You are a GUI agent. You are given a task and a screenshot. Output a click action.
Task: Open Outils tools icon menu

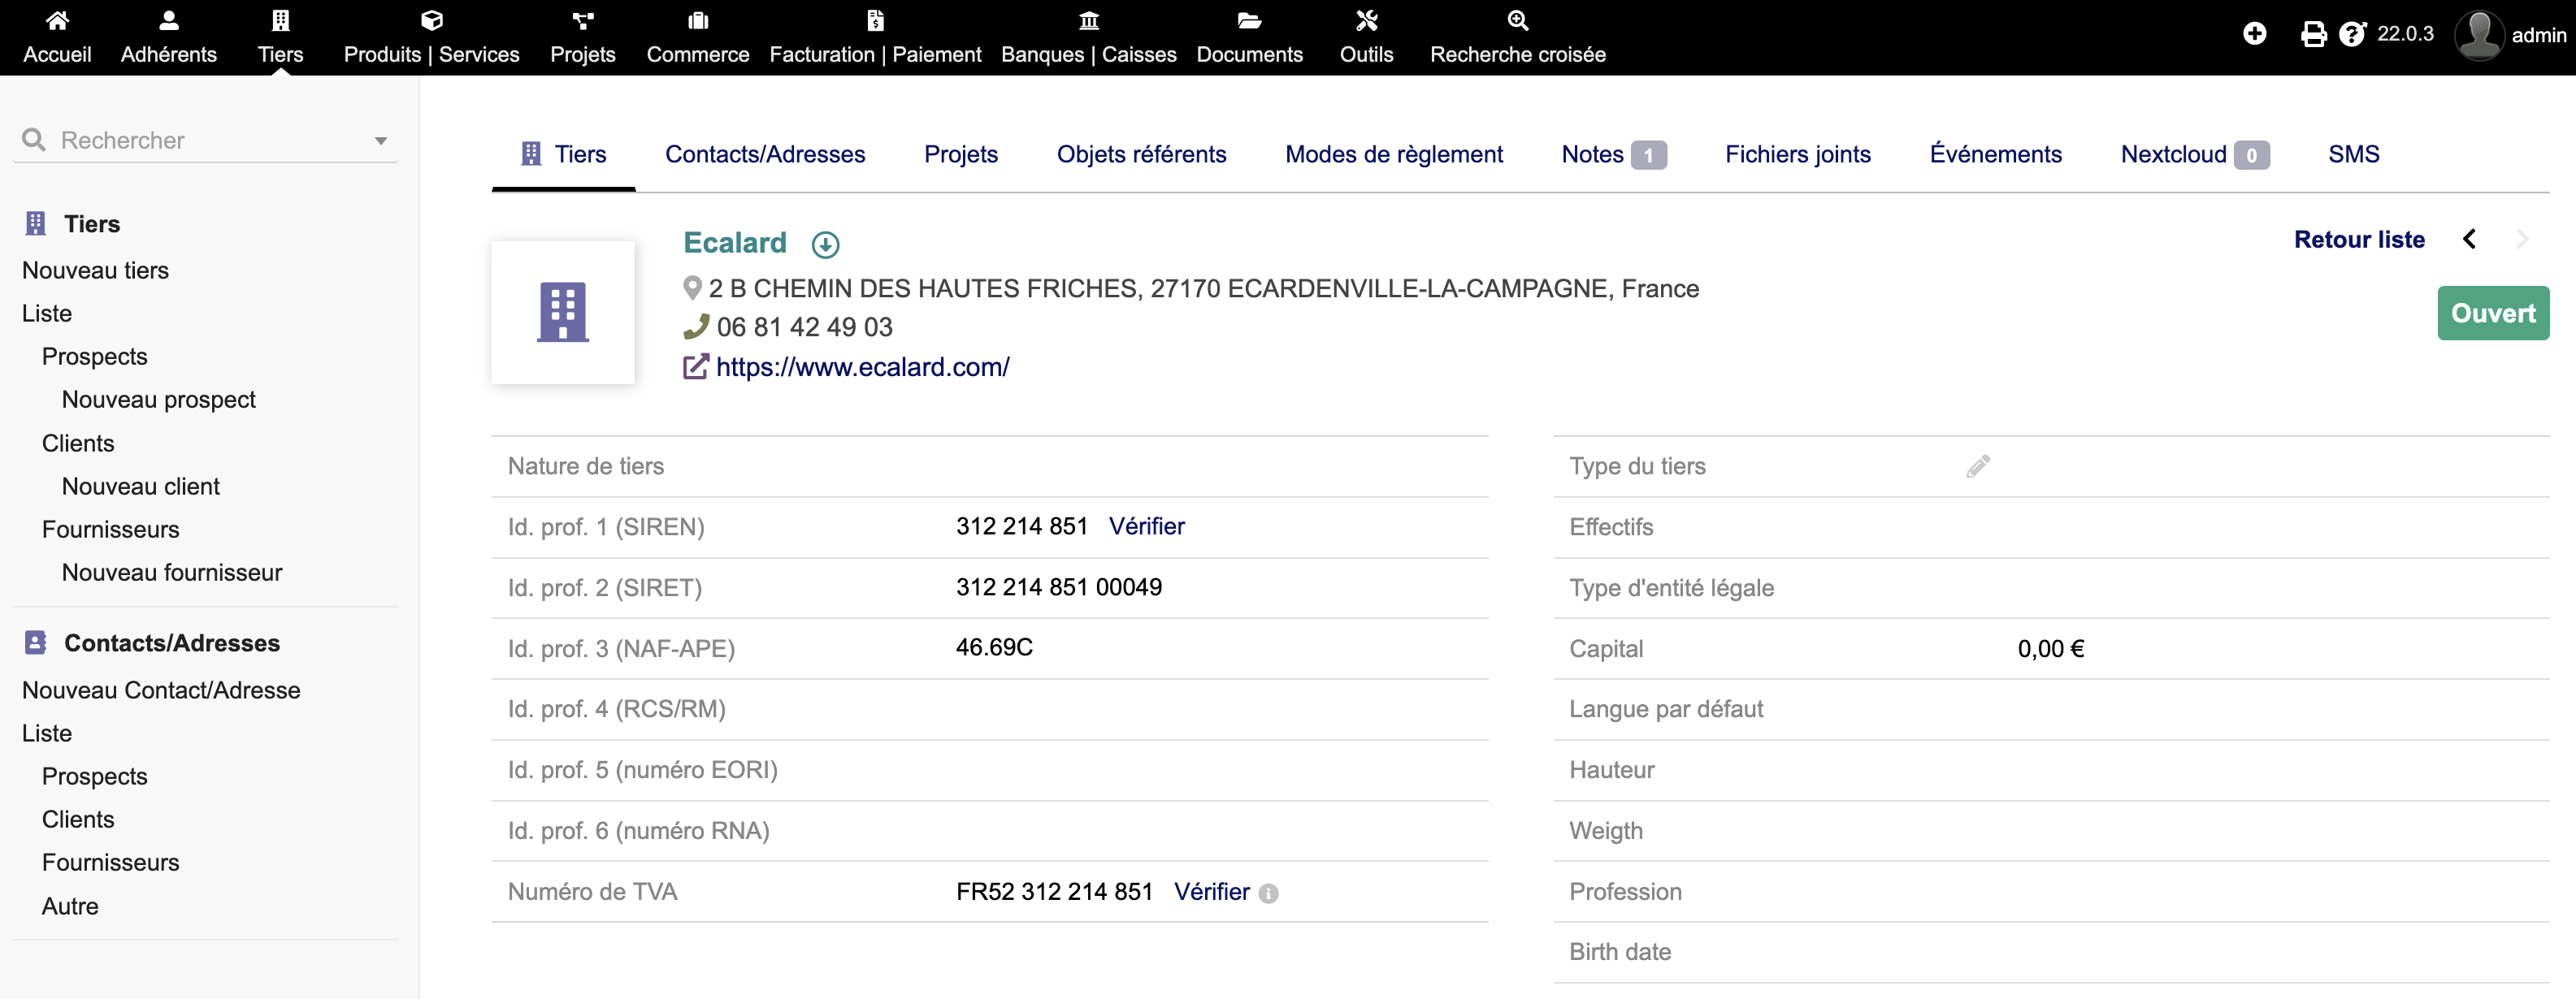tap(1366, 20)
